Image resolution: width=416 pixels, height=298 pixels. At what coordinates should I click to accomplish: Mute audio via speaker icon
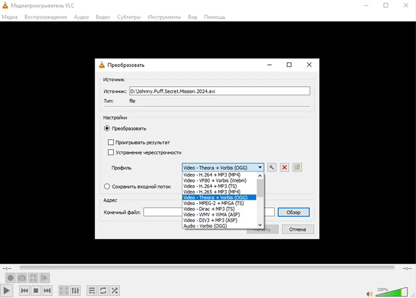[x=369, y=294]
